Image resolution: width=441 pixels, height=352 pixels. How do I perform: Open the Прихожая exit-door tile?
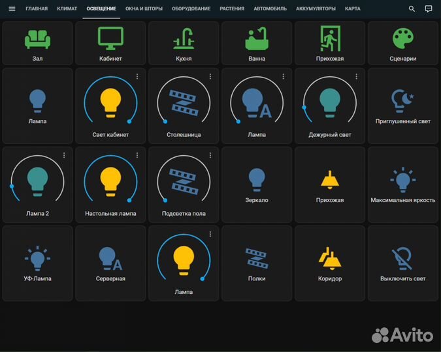(330, 39)
